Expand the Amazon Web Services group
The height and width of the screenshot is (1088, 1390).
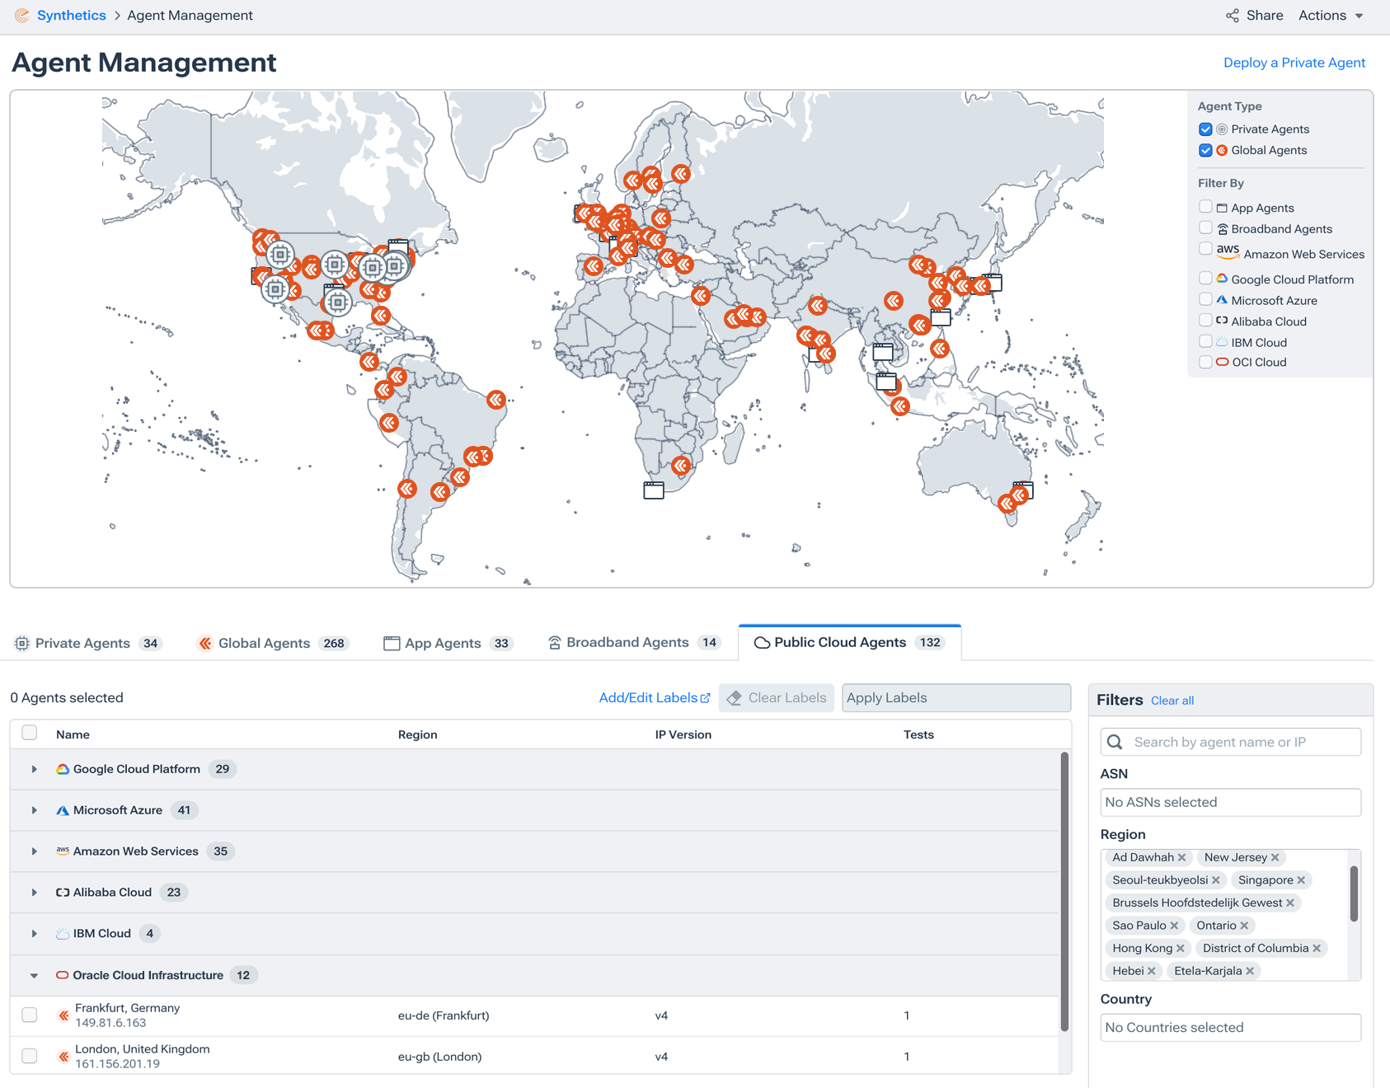tap(34, 851)
